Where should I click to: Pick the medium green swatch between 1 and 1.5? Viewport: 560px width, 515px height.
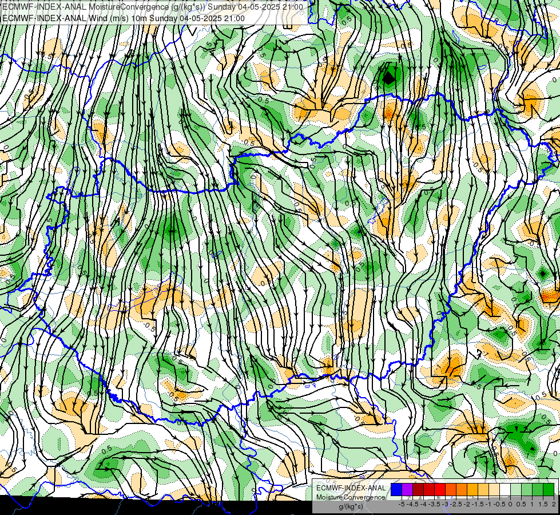(x=538, y=490)
